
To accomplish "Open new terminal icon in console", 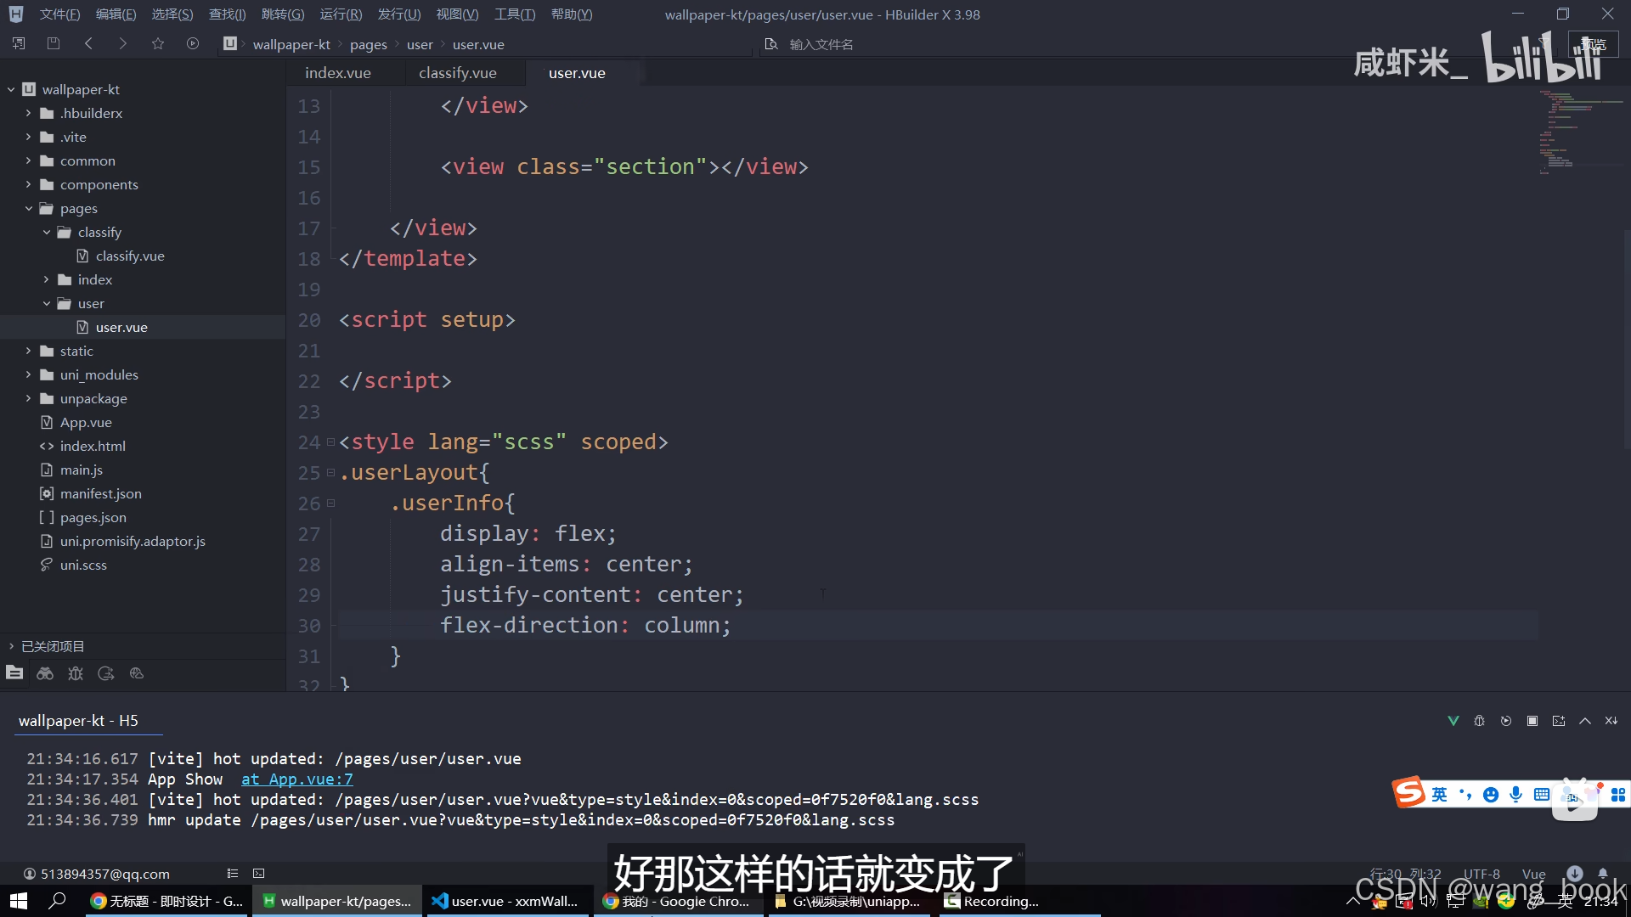I will coord(1559,721).
